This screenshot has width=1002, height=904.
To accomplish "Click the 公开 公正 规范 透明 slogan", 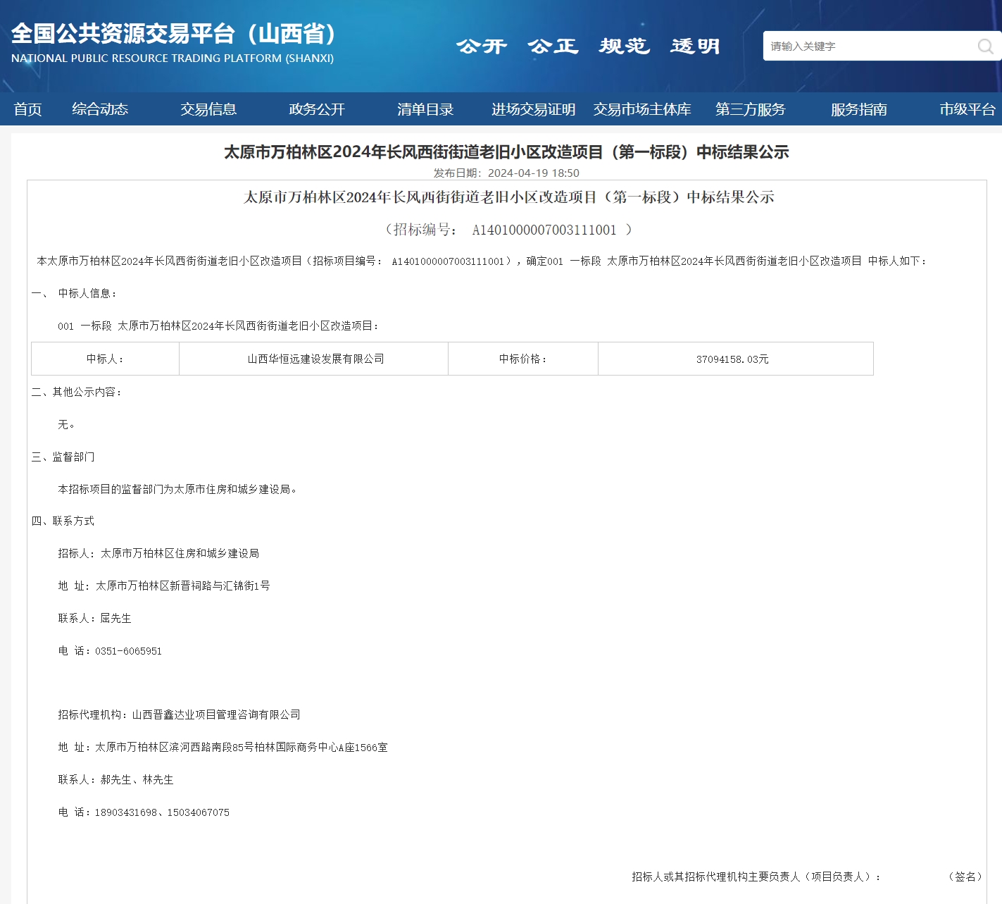I will pyautogui.click(x=588, y=47).
